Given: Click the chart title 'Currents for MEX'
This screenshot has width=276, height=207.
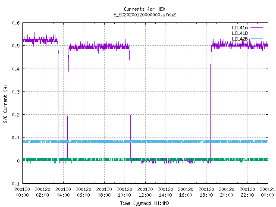Looking at the screenshot, I should pos(144,9).
